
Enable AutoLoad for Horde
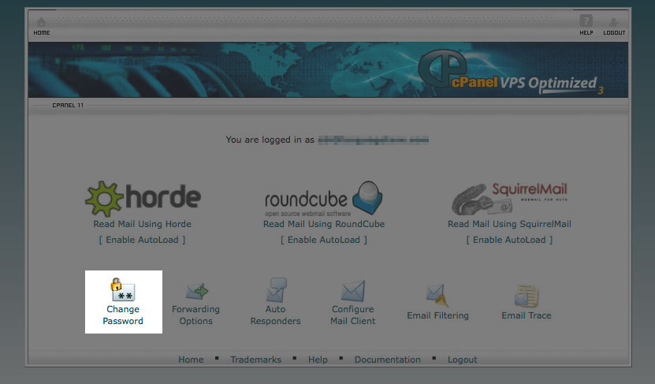click(x=143, y=240)
